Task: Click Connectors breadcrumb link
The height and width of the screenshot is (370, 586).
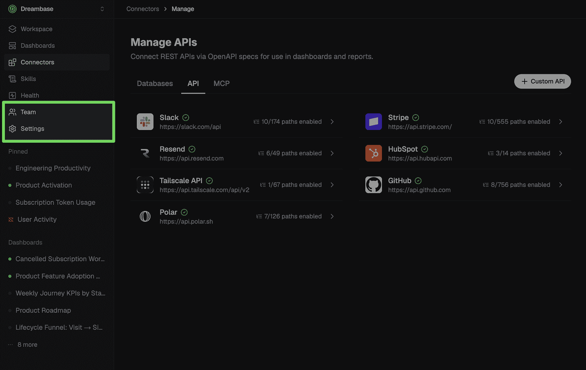Action: 143,9
